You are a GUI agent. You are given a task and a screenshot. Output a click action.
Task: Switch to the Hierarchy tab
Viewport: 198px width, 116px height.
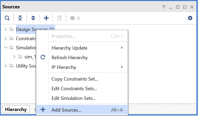click(16, 109)
